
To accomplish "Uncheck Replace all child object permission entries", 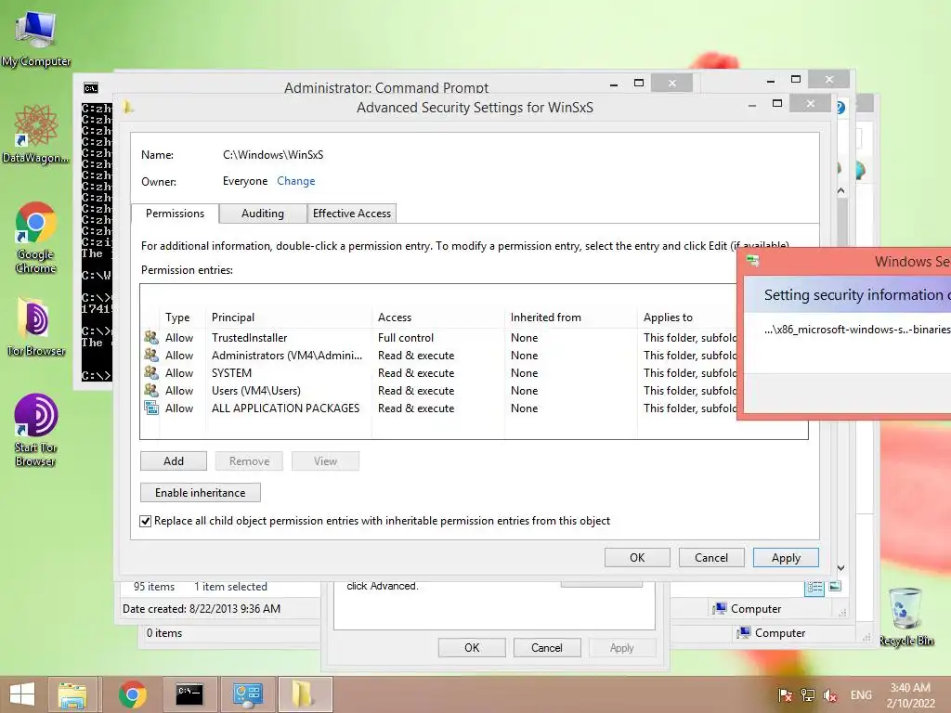I will (146, 521).
